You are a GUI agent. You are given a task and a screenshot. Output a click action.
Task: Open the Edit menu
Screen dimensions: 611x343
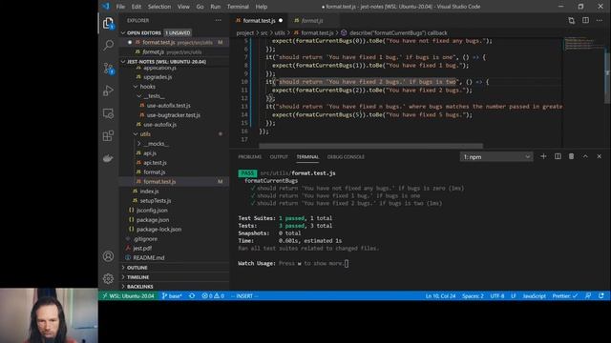tap(137, 7)
